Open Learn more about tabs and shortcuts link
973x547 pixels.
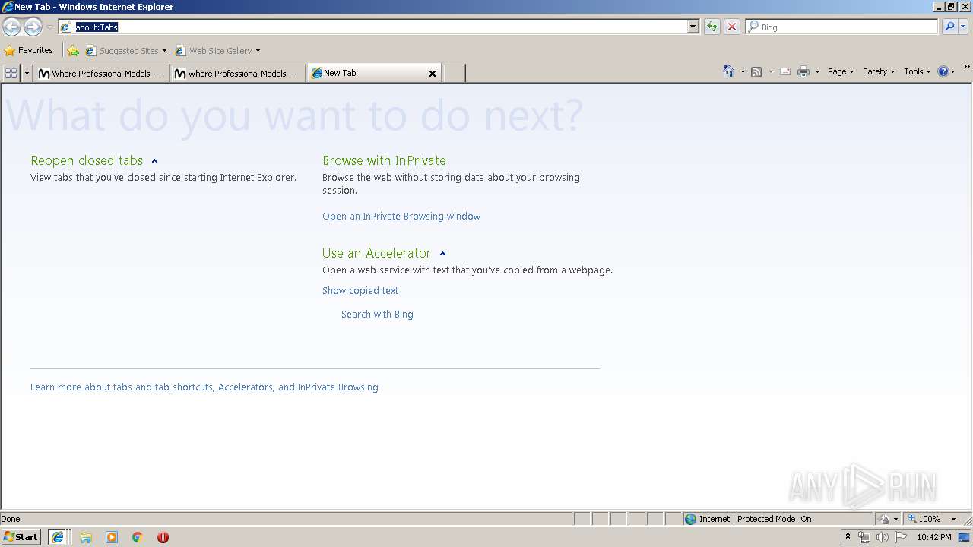tap(204, 387)
